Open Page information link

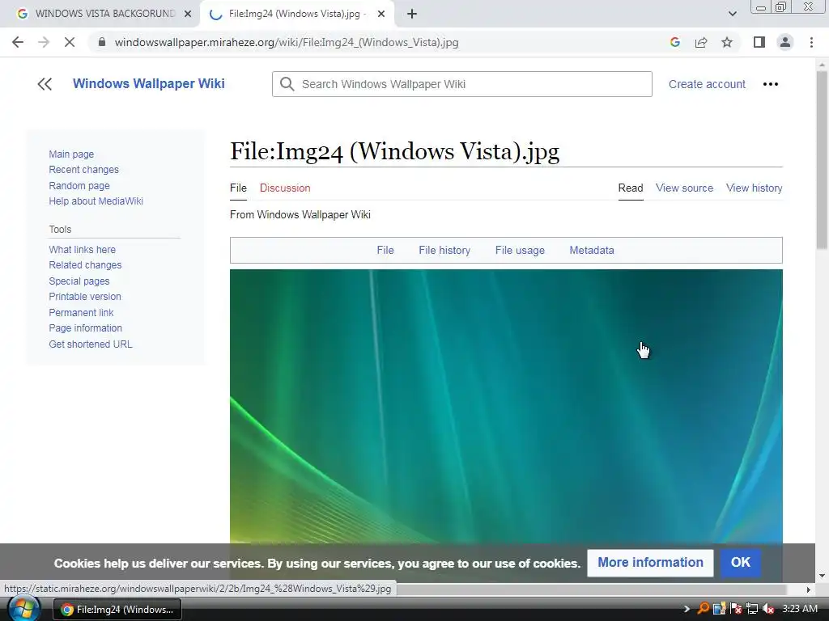[85, 328]
